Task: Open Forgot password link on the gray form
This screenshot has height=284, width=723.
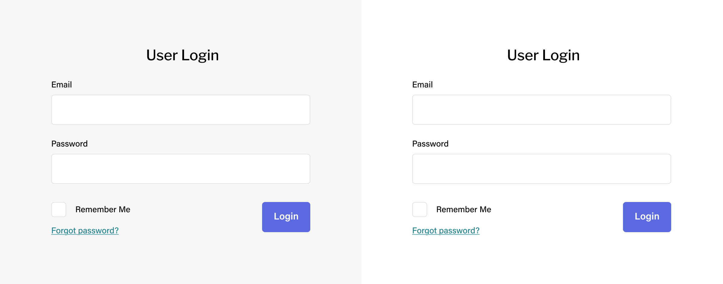Action: 85,231
